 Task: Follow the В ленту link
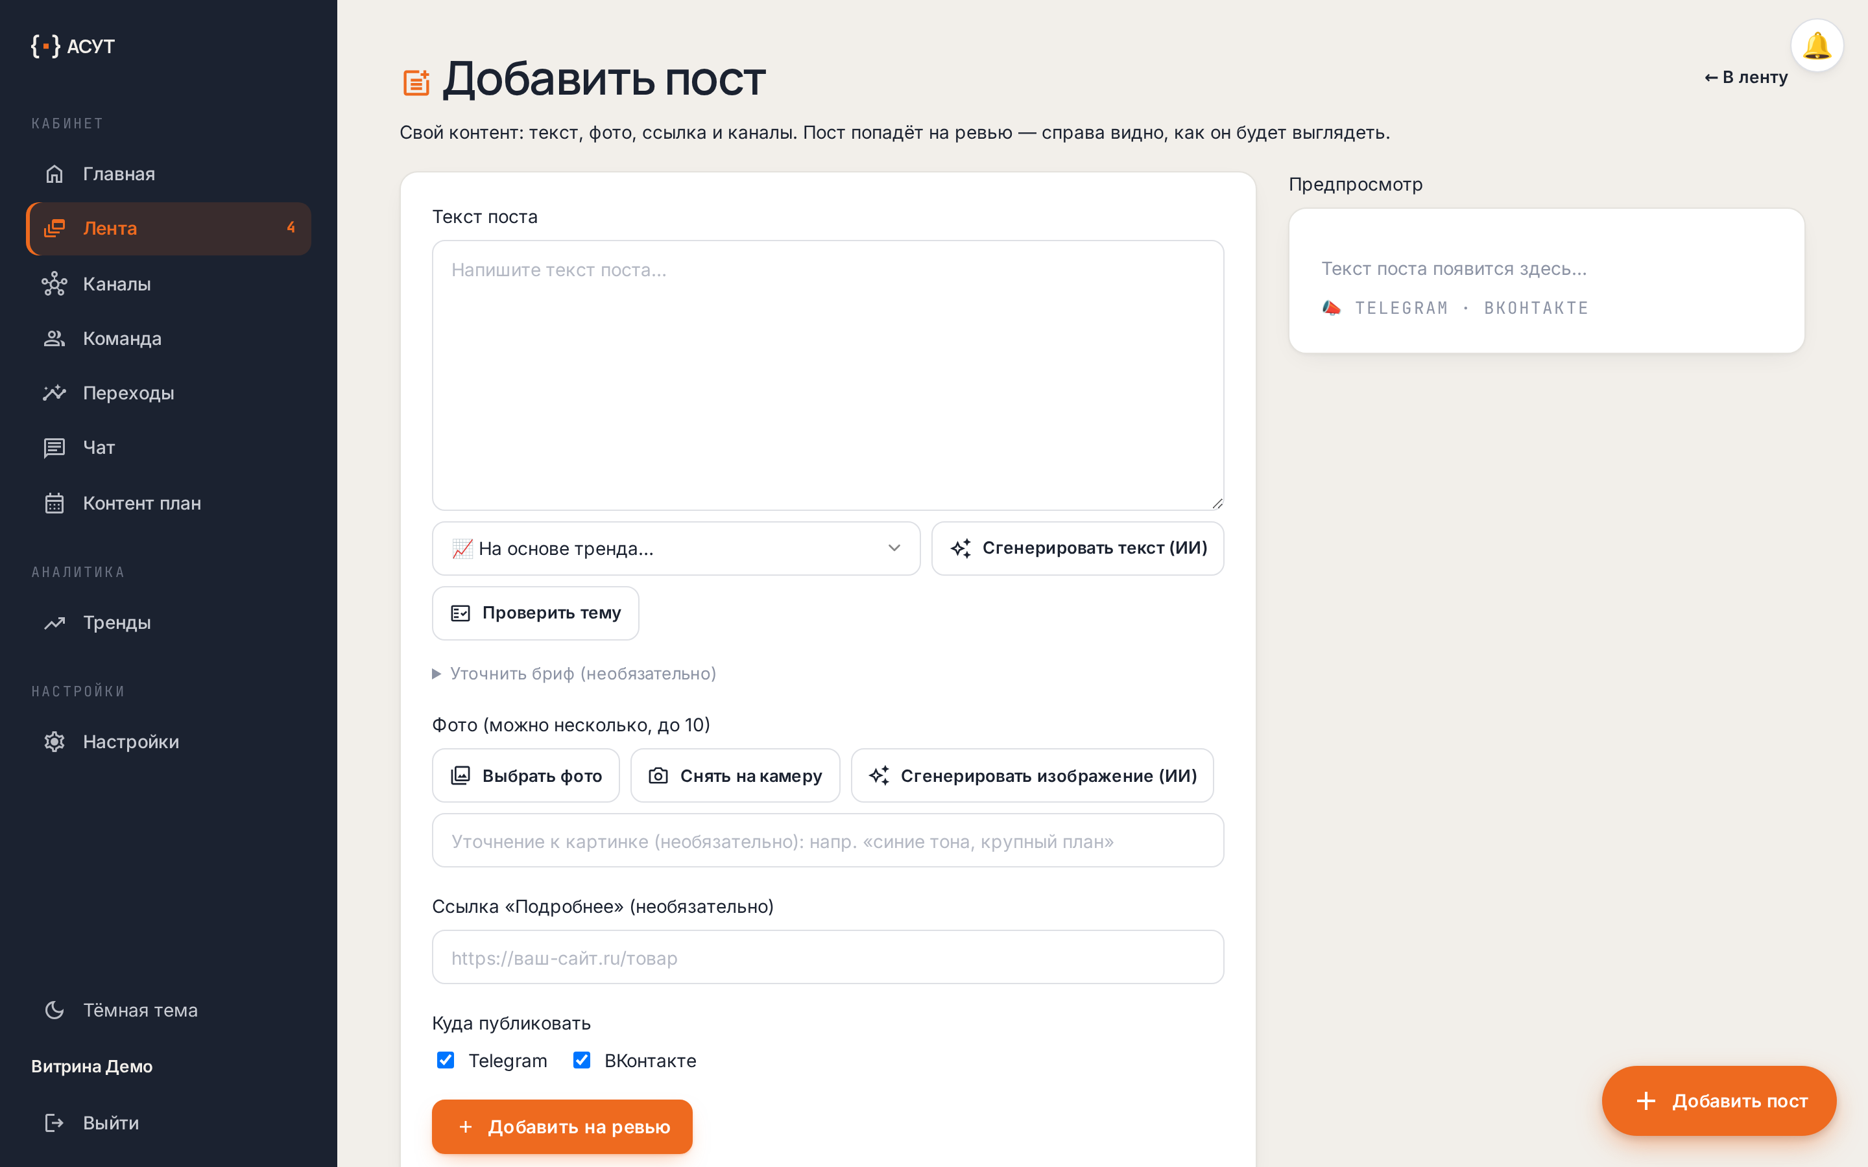(x=1745, y=77)
